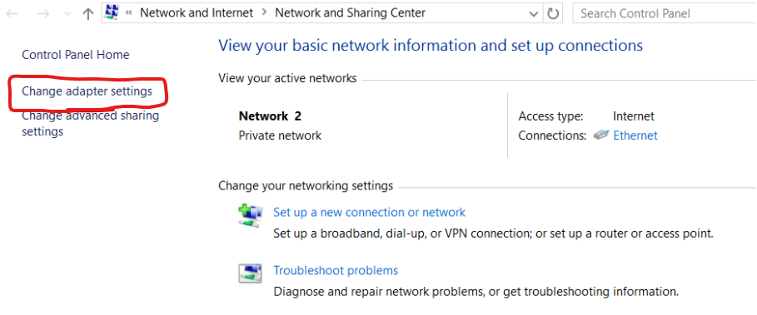
Task: Open the Ethernet connection status link
Action: [635, 135]
